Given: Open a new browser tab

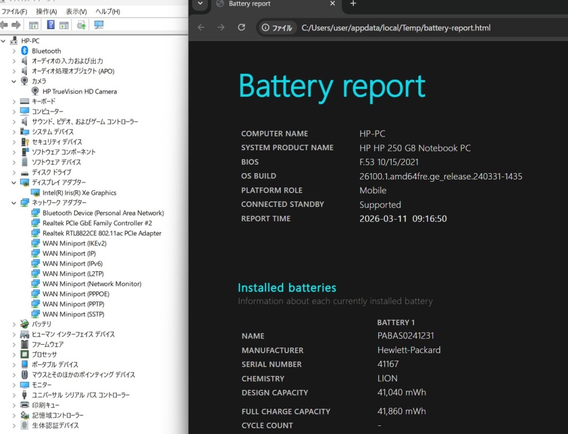Looking at the screenshot, I should [353, 4].
